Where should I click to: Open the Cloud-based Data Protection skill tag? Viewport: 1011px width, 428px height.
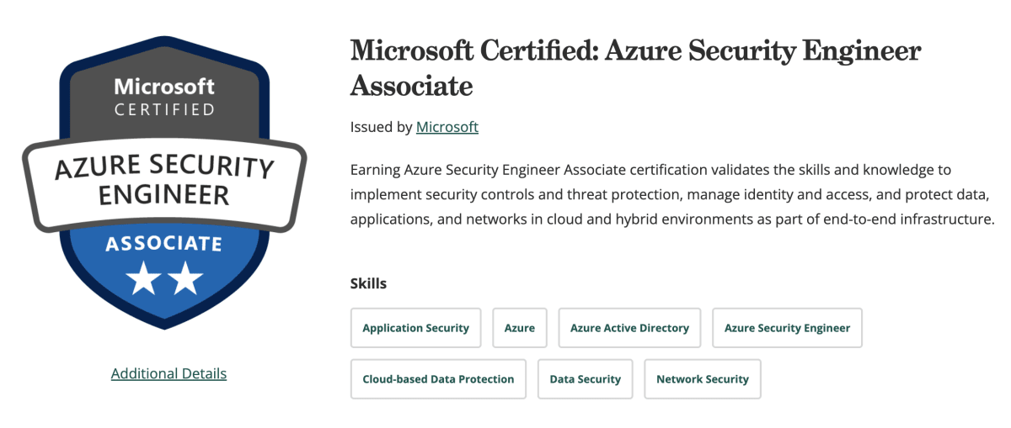(438, 379)
